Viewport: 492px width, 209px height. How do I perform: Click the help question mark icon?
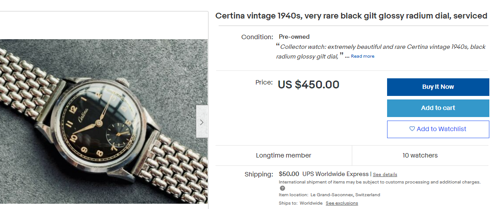[x=283, y=188]
